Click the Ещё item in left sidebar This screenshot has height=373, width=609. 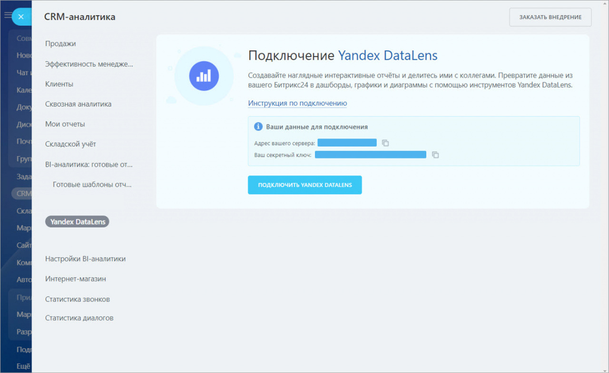coord(23,366)
